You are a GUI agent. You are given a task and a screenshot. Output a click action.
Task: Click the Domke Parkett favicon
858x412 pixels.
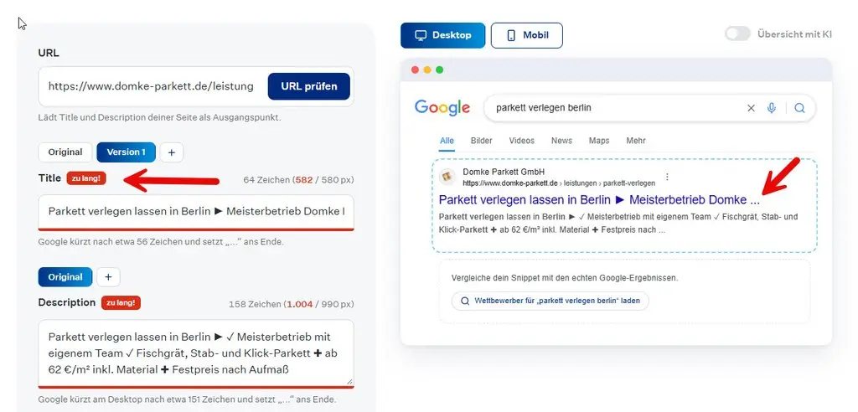coord(447,177)
